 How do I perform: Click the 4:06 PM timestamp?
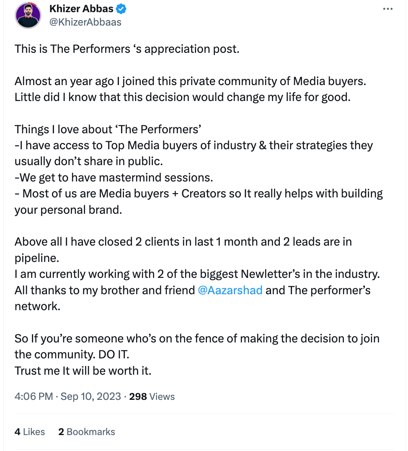pos(34,397)
